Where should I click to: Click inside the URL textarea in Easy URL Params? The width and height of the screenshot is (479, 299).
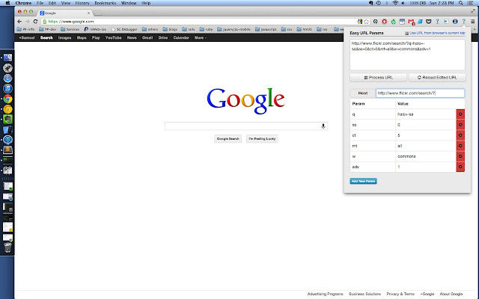click(x=407, y=55)
